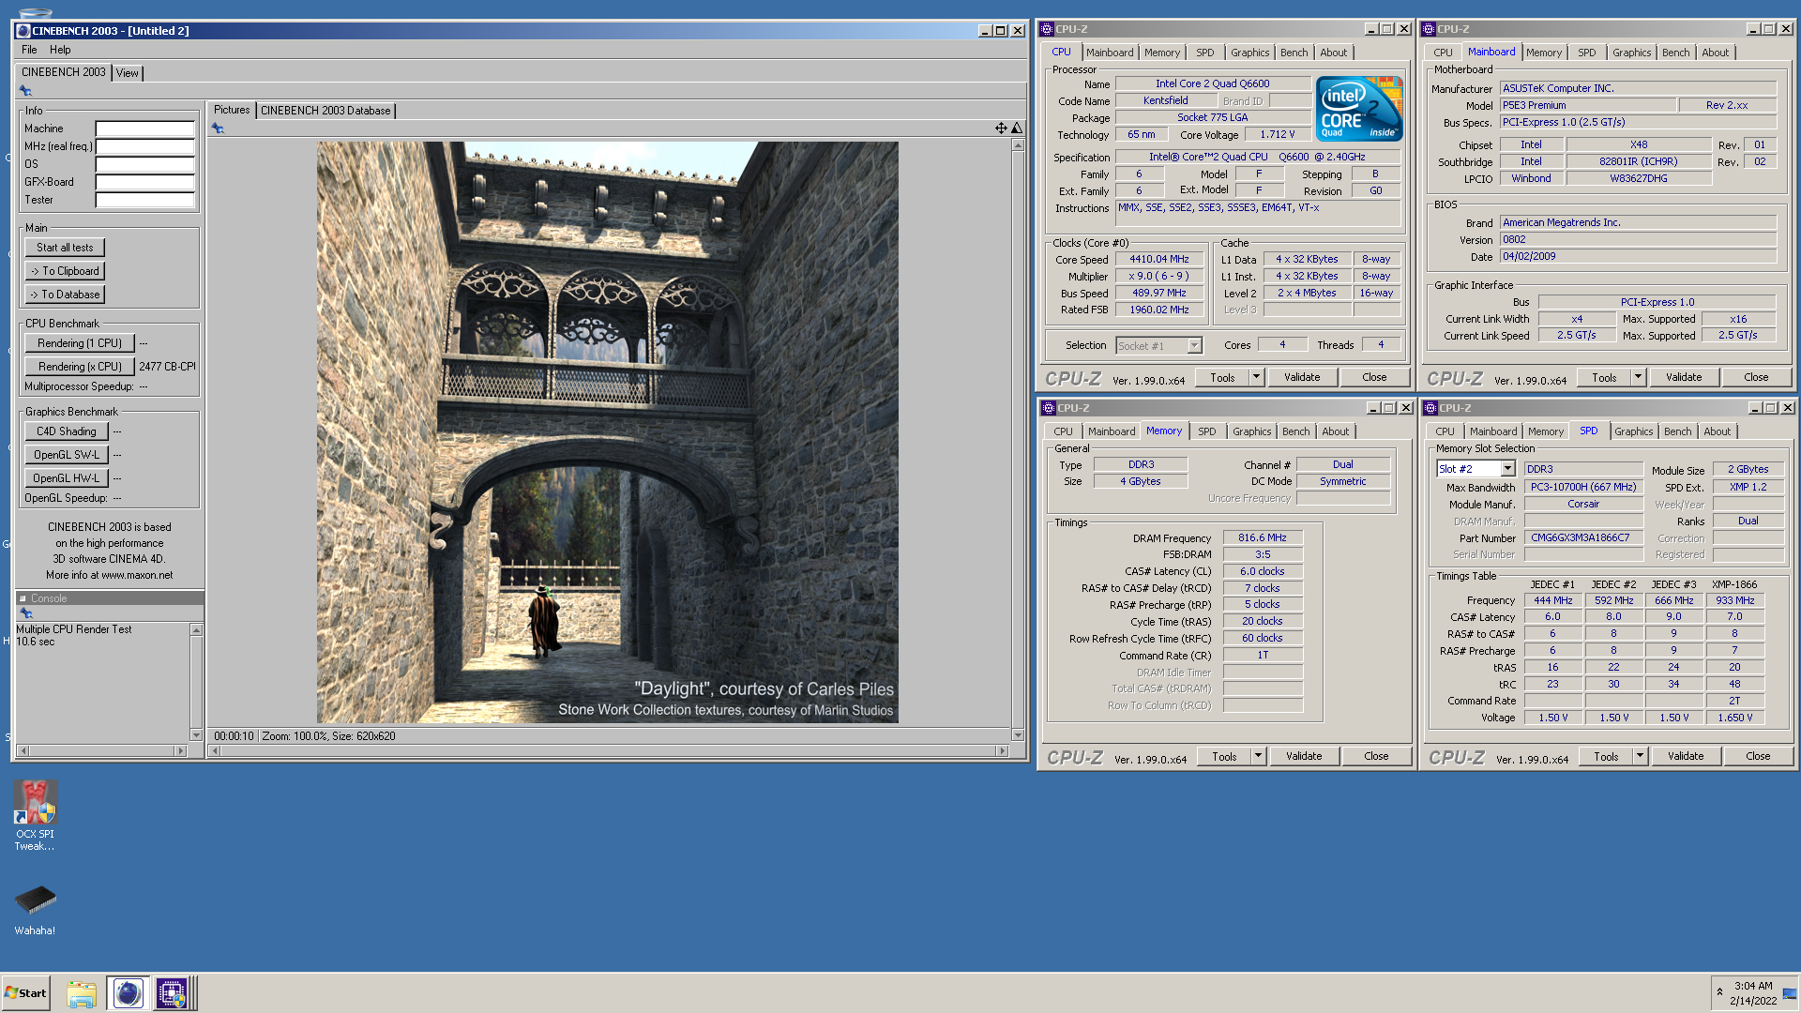
Task: Click the console scrollbar up arrow
Action: tap(196, 629)
